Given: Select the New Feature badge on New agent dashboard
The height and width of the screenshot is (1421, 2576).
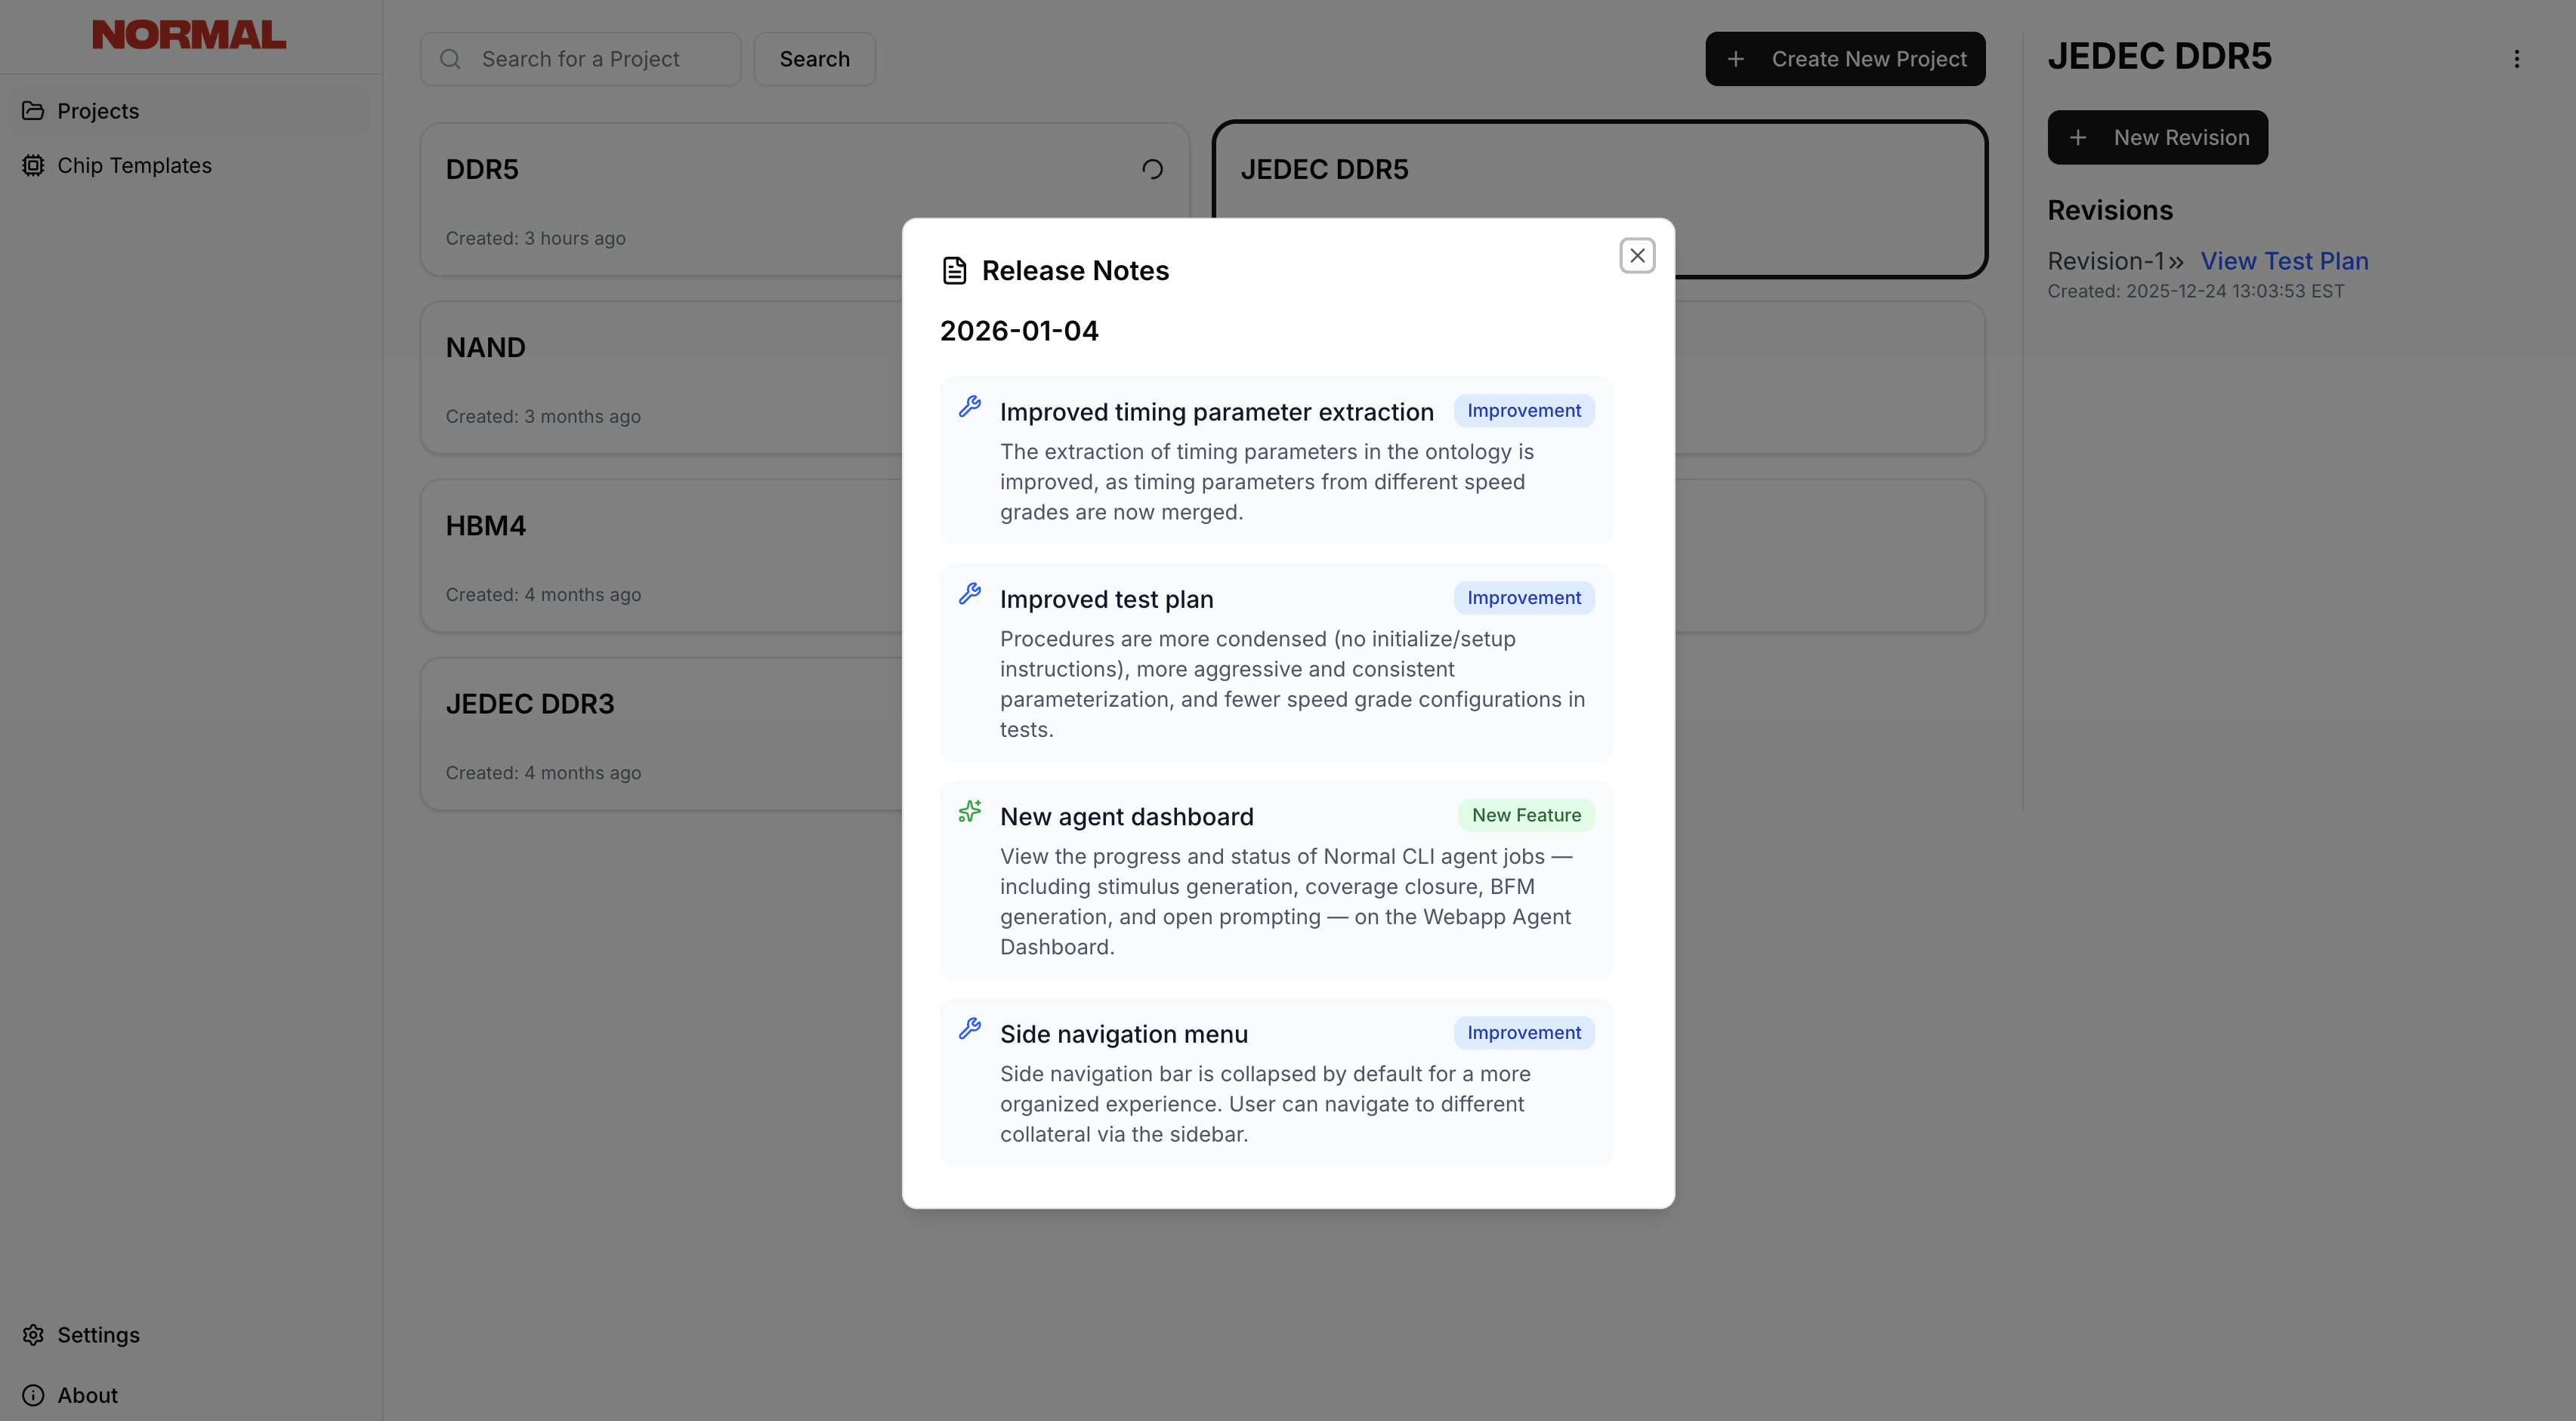Looking at the screenshot, I should (1527, 815).
